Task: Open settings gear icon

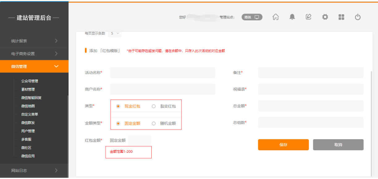Action: [325, 17]
